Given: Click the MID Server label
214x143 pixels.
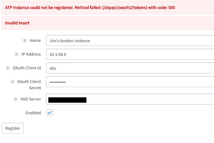Looking at the screenshot, I should click(x=31, y=99).
